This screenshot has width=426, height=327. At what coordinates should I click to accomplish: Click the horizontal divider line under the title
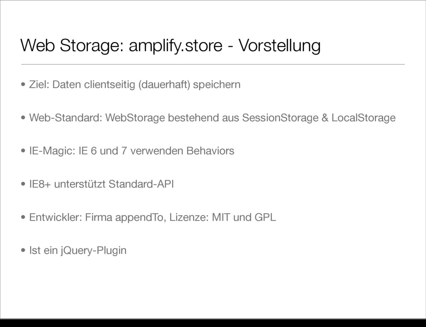[x=213, y=64]
